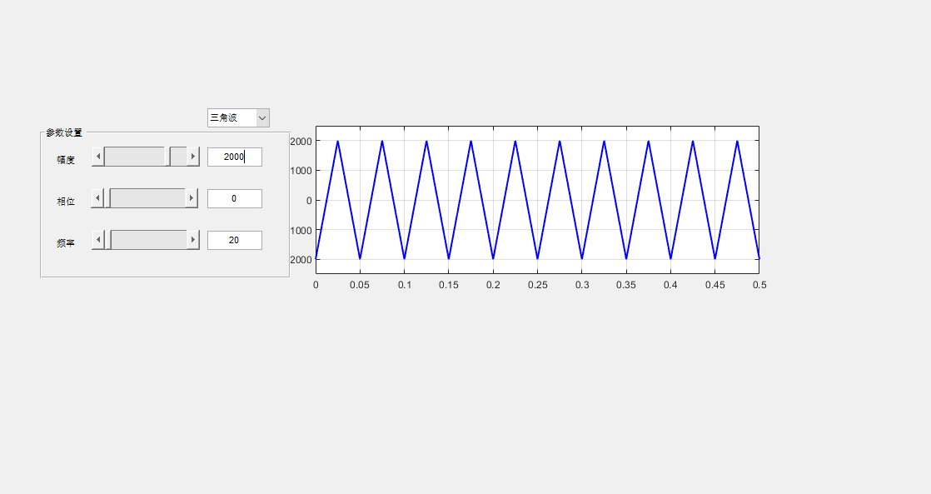Screen dimensions: 931x494
Task: Click x-axis tick label 0.5
Action: pyautogui.click(x=759, y=285)
